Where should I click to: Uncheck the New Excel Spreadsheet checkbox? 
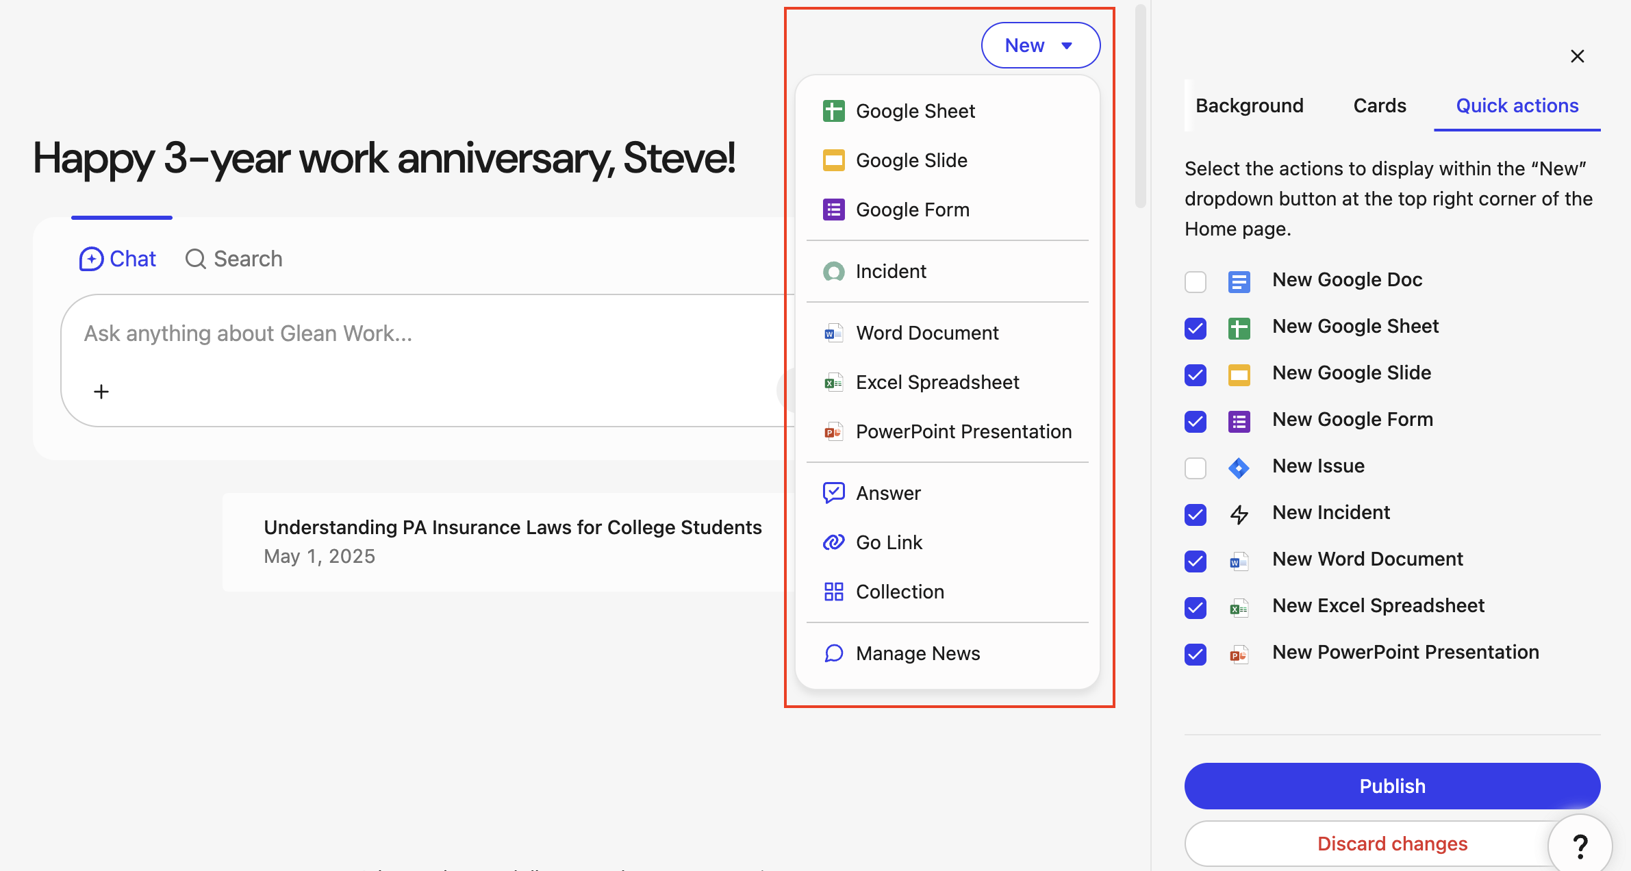tap(1196, 607)
